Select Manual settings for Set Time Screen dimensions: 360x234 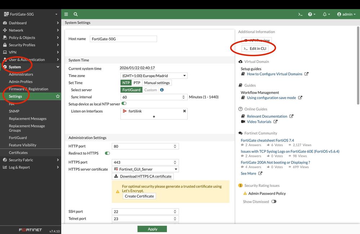pos(157,83)
